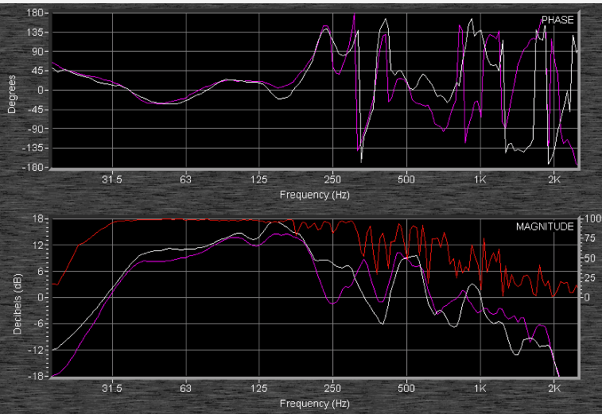Screen dimensions: 602x414
Task: Click the -90 tick on Degrees axis
Action: pyautogui.click(x=35, y=129)
